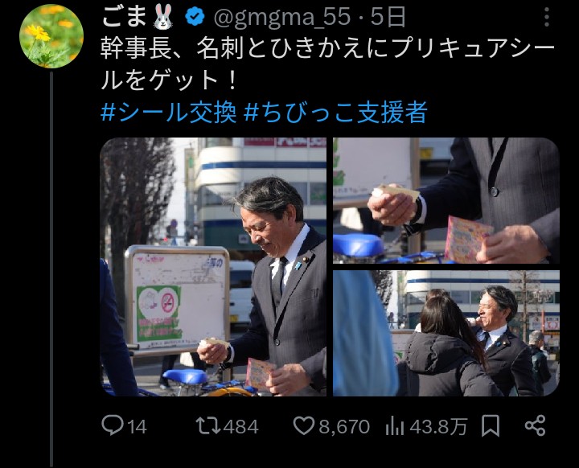This screenshot has width=579, height=468.
Task: Open the three-dot more options menu
Action: [x=547, y=17]
